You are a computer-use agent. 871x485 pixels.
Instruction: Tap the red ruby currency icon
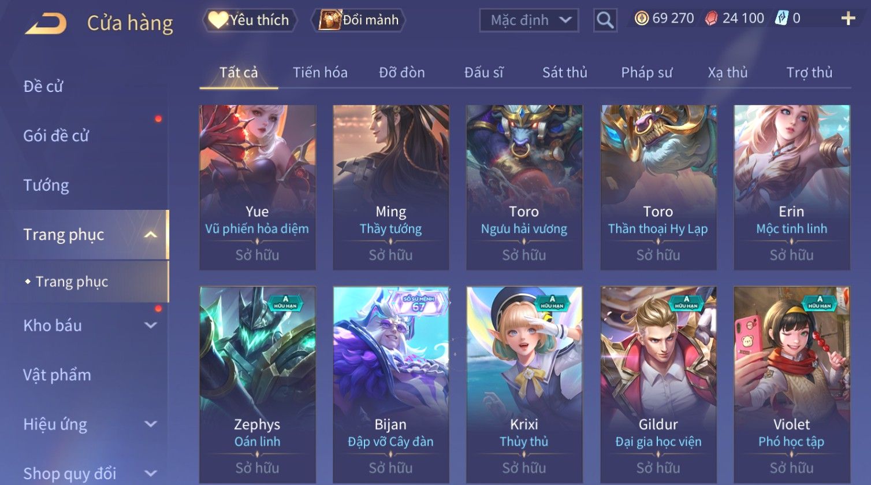pos(712,18)
